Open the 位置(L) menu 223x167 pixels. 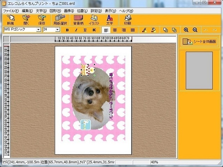(82, 11)
